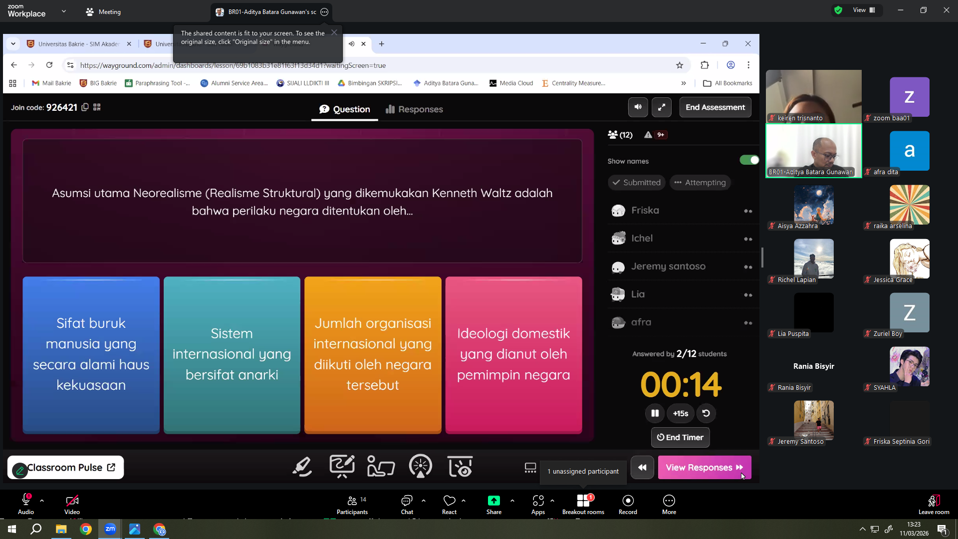The width and height of the screenshot is (958, 539).
Task: Click View Responses button
Action: pos(704,468)
